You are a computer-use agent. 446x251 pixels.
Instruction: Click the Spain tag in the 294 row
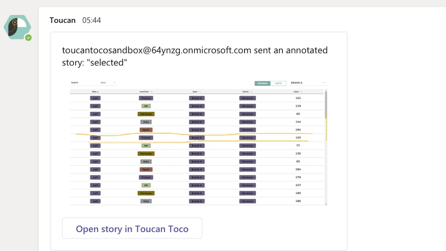tap(146, 130)
